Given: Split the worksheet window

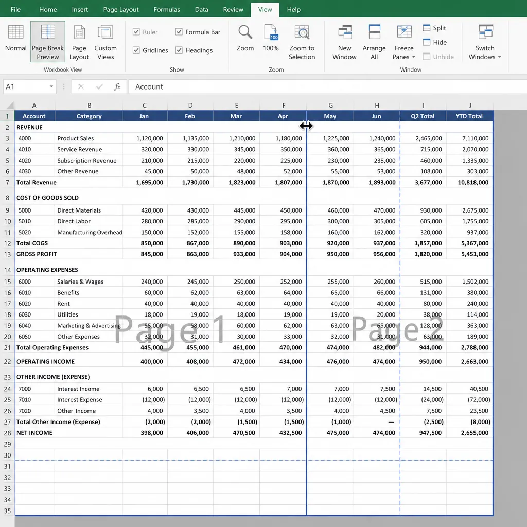Looking at the screenshot, I should 434,28.
